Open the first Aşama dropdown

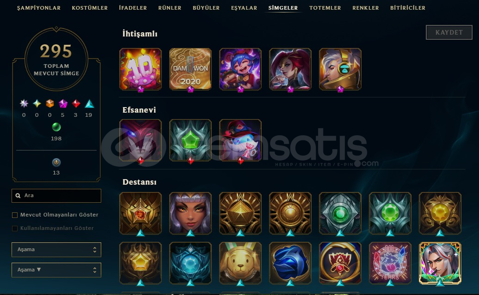click(x=56, y=250)
